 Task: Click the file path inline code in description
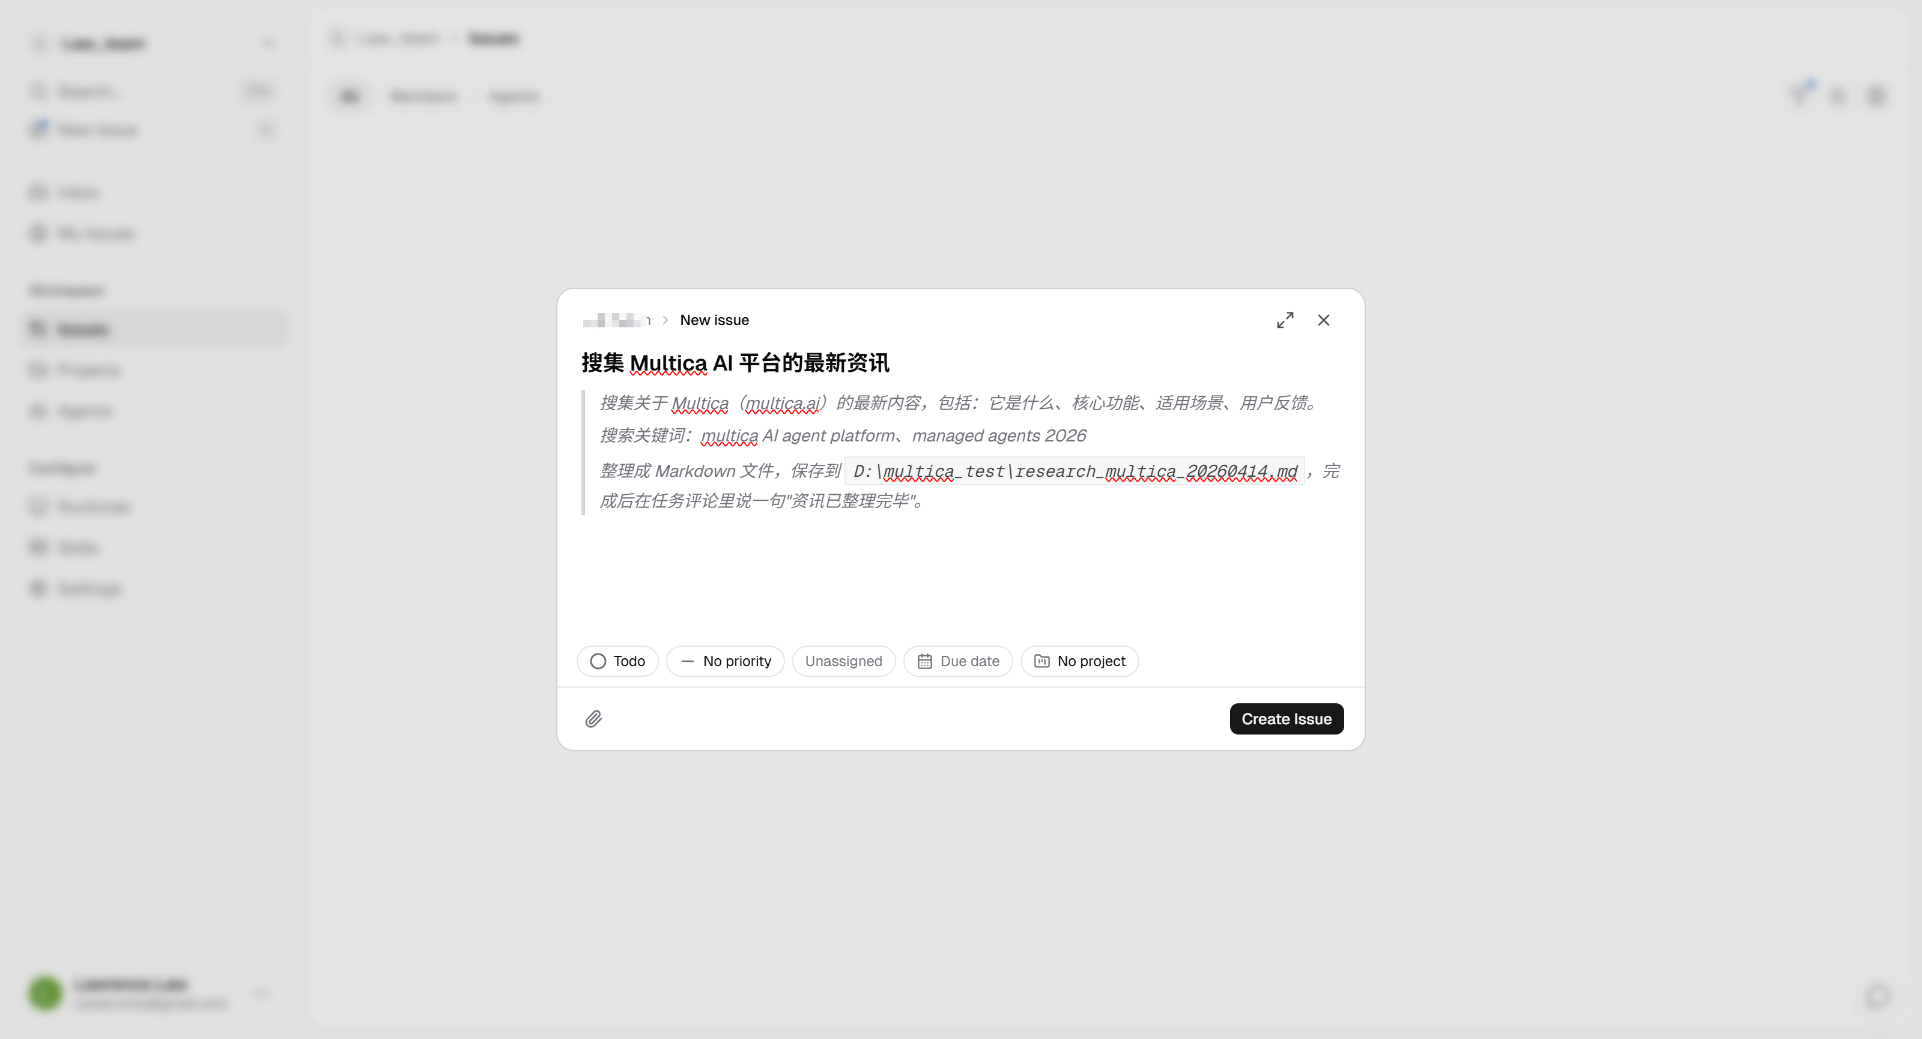1075,471
